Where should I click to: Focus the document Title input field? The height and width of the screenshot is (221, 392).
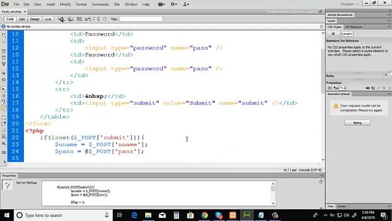click(x=141, y=19)
